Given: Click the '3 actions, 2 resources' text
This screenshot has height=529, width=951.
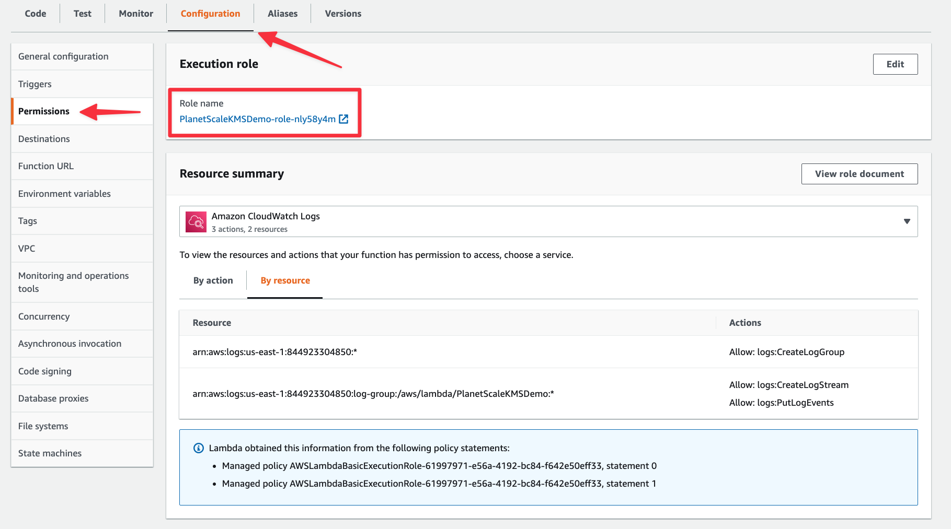Looking at the screenshot, I should pyautogui.click(x=249, y=229).
